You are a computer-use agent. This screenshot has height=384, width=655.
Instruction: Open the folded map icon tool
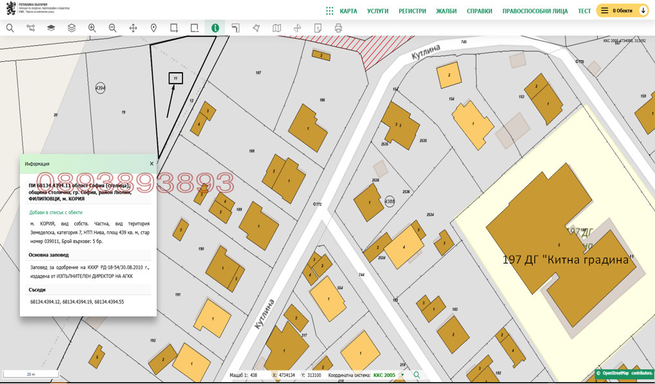coord(277,28)
